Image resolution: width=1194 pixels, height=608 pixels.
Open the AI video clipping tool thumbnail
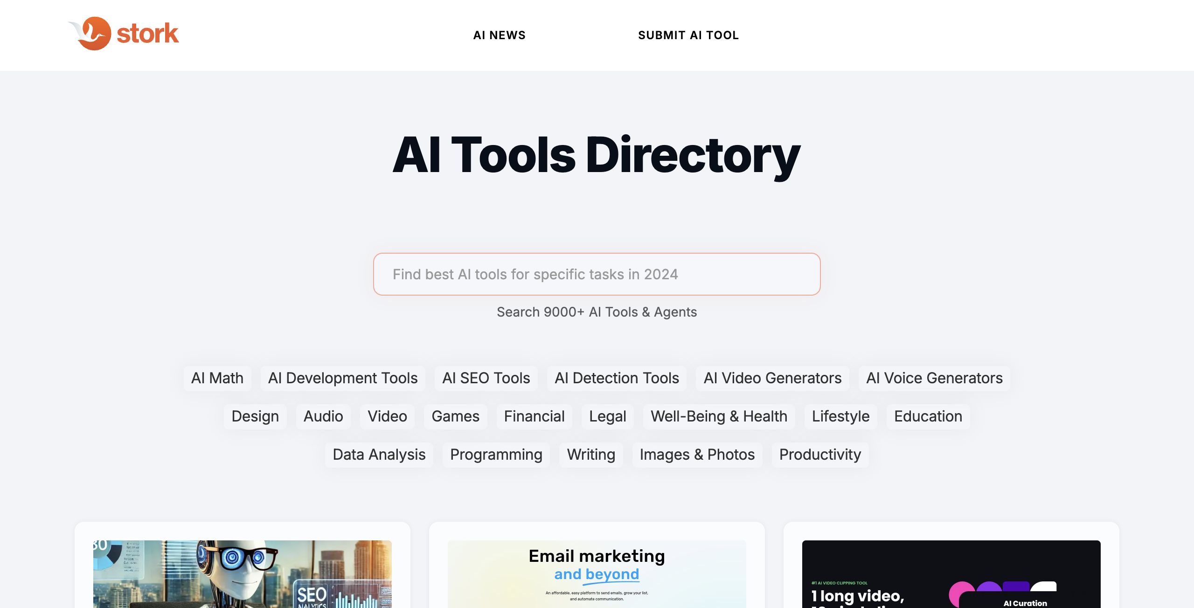coord(951,574)
